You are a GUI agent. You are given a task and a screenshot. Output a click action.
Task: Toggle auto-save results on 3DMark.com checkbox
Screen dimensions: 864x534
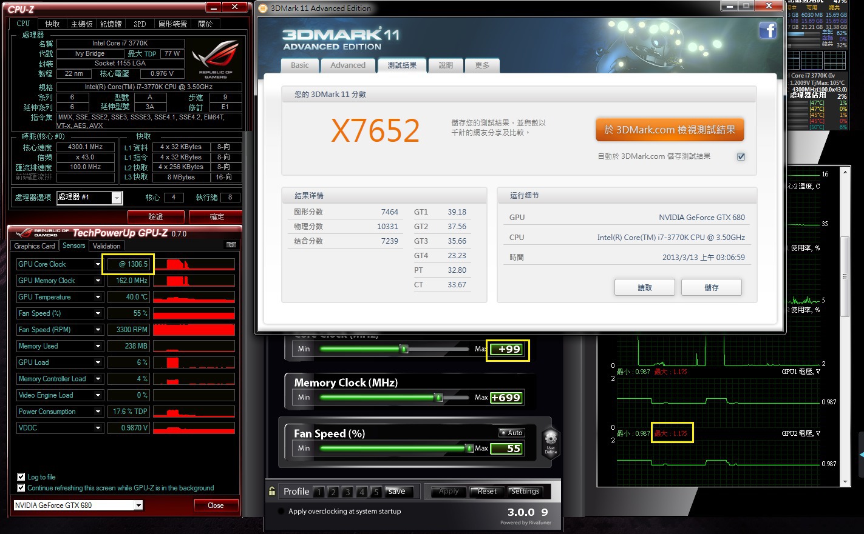click(x=741, y=156)
